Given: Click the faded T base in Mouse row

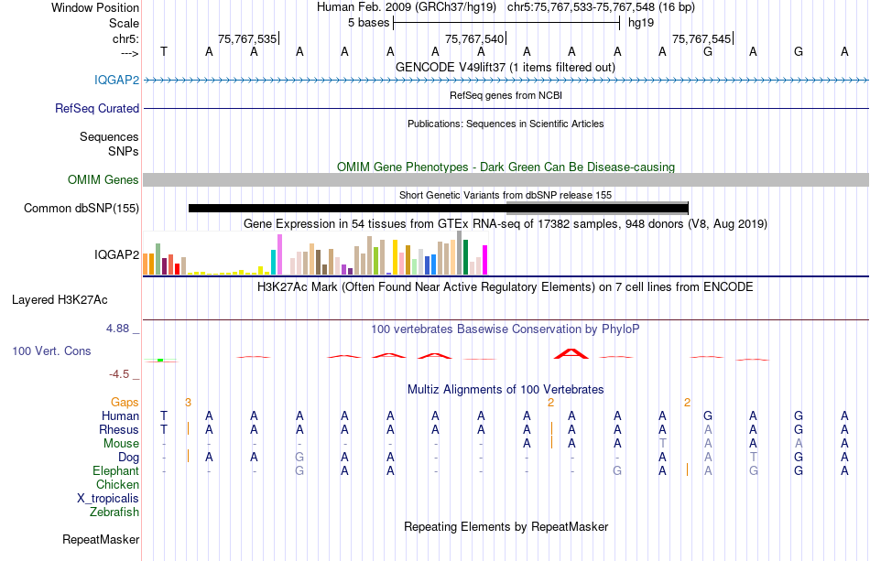Looking at the screenshot, I should coord(662,444).
